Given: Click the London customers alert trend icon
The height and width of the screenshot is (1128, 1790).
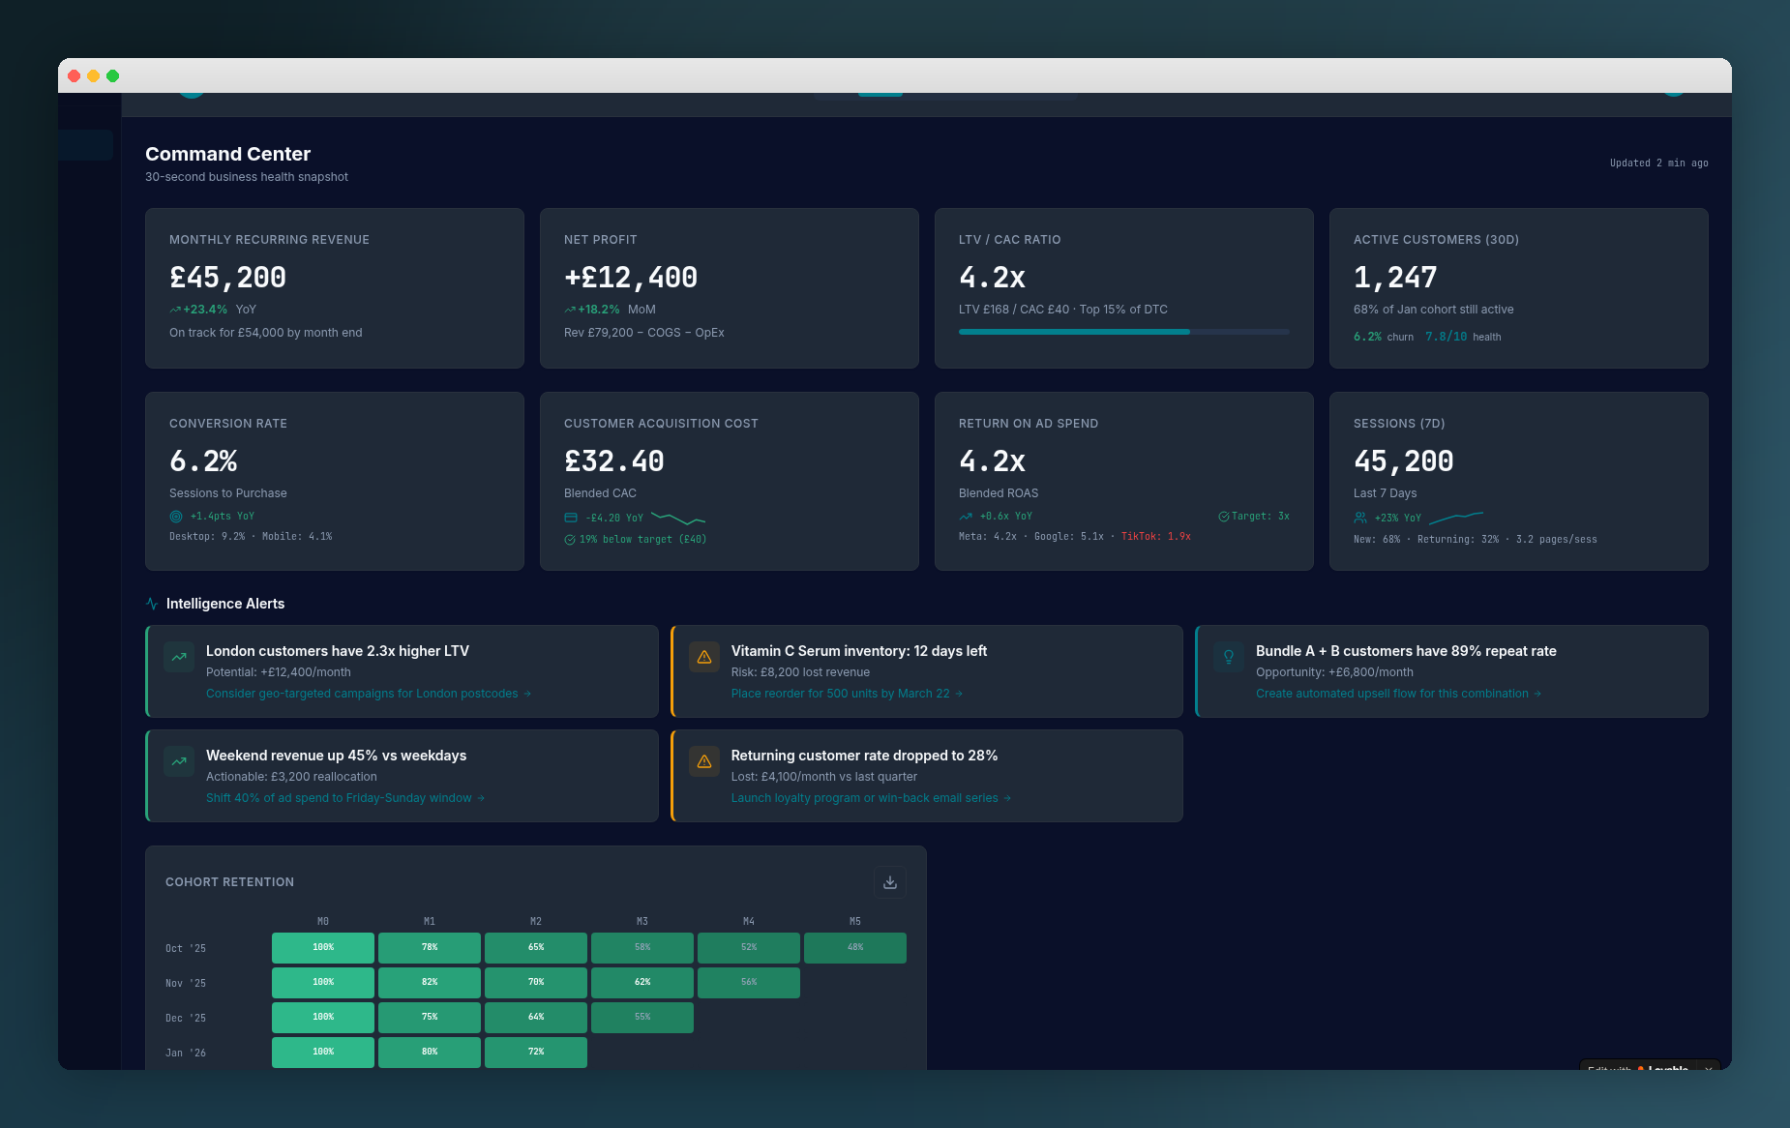Looking at the screenshot, I should (x=179, y=657).
